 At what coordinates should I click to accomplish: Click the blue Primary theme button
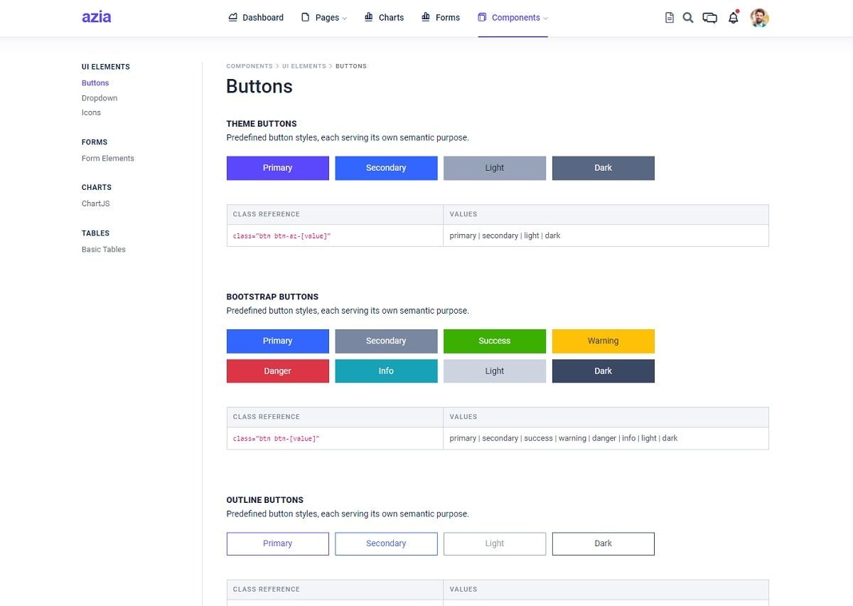tap(277, 168)
